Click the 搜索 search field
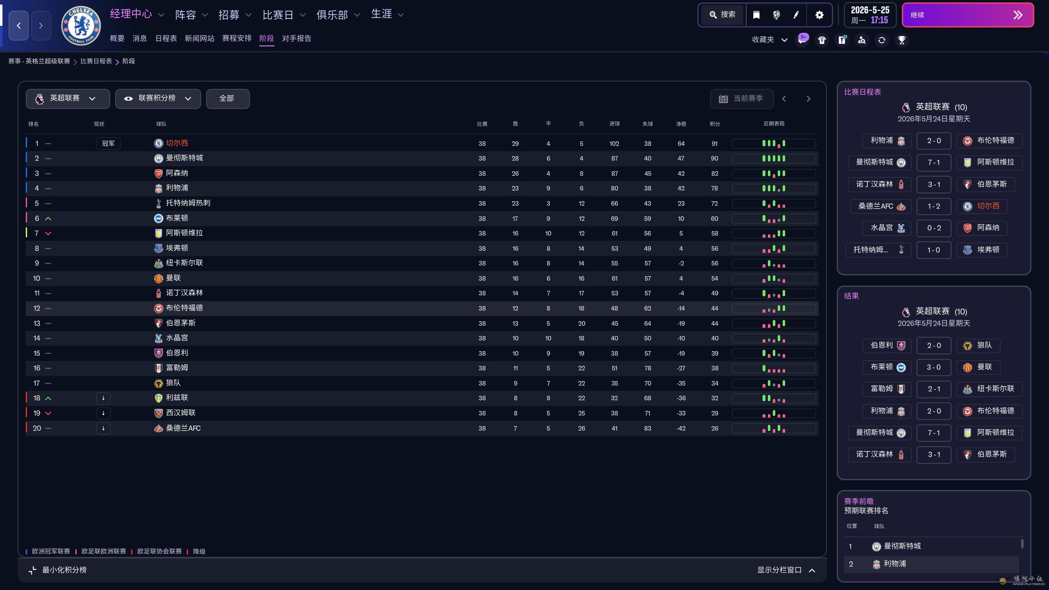 click(x=723, y=15)
